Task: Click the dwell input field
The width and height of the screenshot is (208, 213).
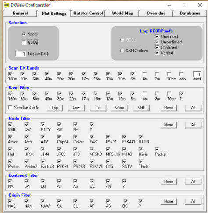Action: (x=197, y=74)
